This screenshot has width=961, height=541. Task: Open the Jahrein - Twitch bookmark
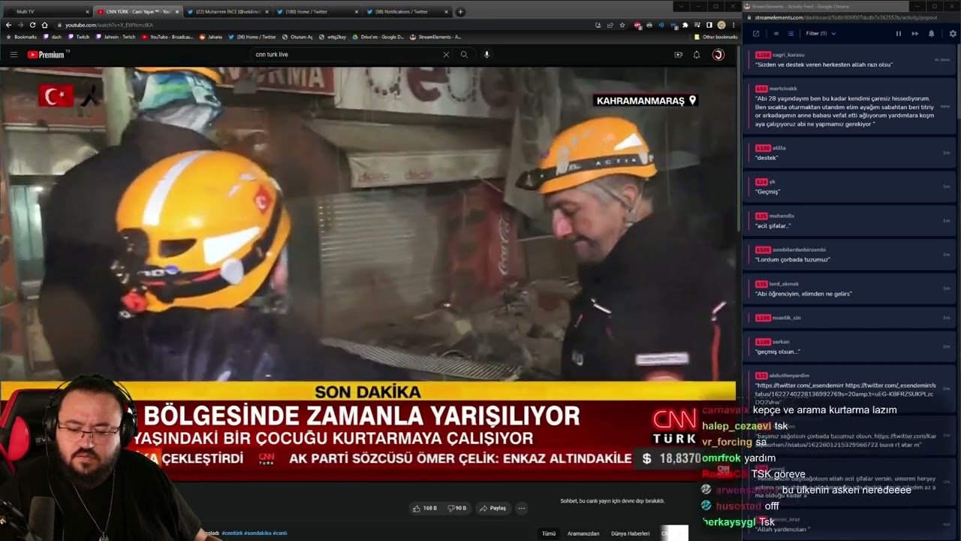pos(116,37)
